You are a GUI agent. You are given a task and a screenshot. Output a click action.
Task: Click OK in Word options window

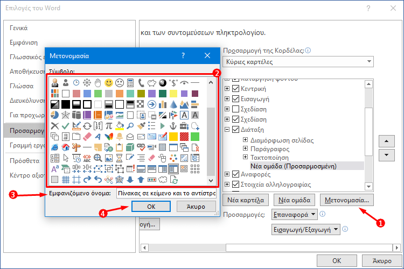click(x=337, y=260)
